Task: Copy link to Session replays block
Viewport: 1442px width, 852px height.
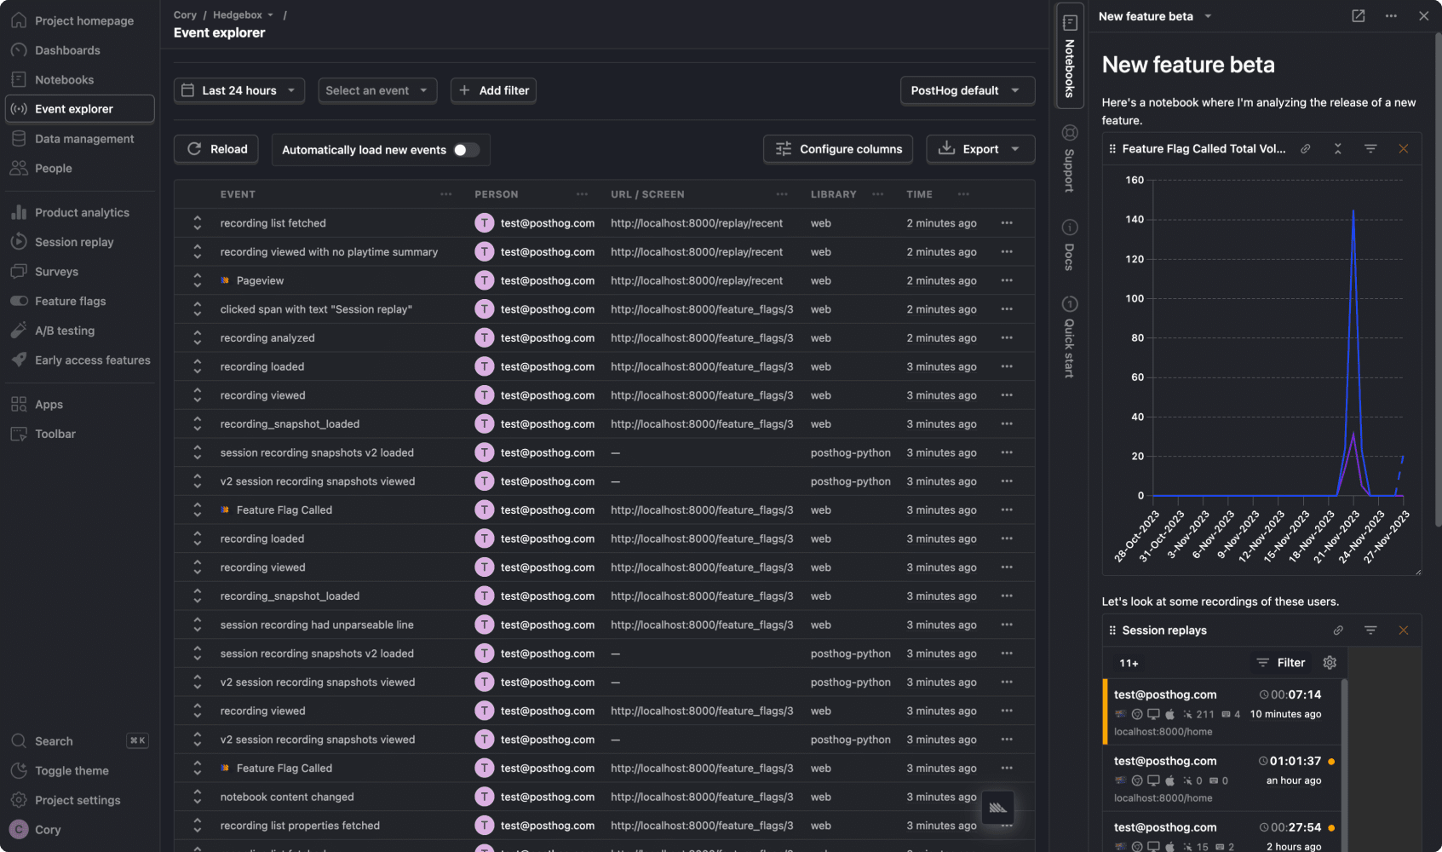Action: [1338, 630]
